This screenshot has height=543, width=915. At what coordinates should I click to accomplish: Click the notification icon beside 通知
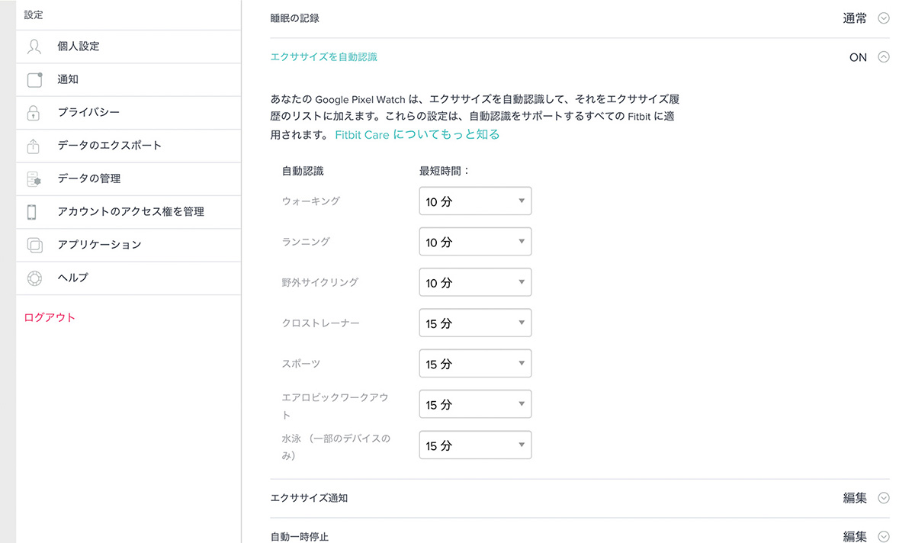pyautogui.click(x=34, y=79)
